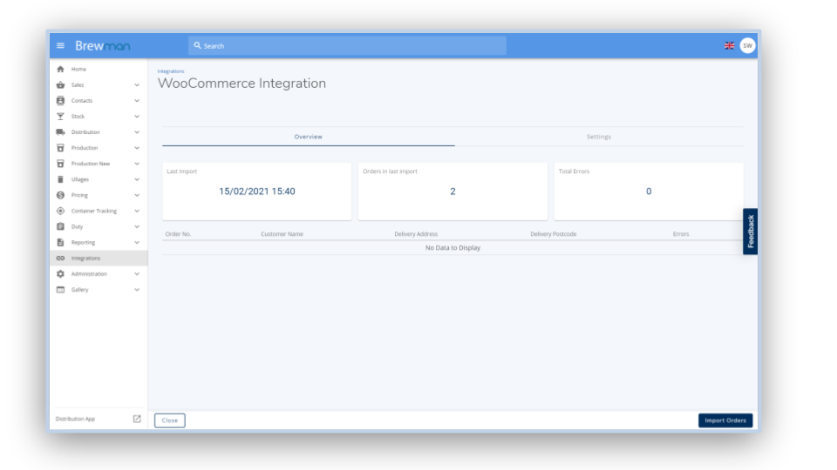Click the Total Errors value 0
Image resolution: width=837 pixels, height=470 pixels.
point(649,191)
